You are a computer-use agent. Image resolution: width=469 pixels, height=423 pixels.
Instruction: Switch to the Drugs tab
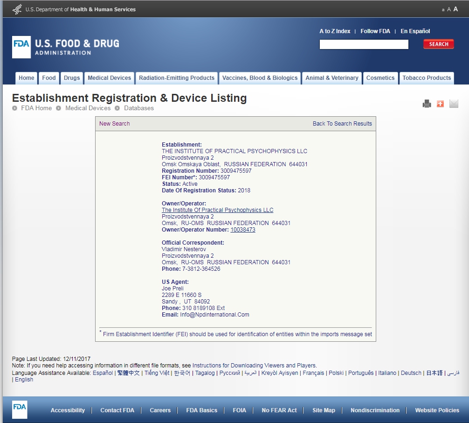point(72,78)
